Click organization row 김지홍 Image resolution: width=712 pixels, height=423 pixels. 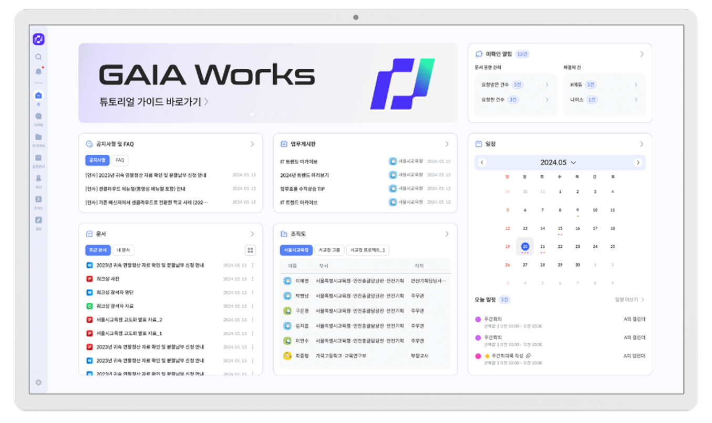[x=365, y=326]
